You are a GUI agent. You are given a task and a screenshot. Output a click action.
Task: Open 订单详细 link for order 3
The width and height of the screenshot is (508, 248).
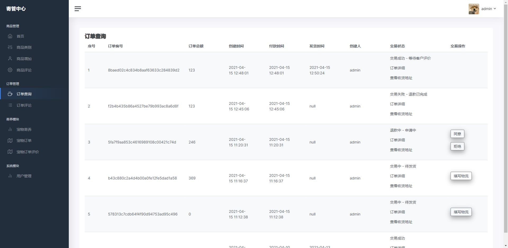tap(397, 140)
